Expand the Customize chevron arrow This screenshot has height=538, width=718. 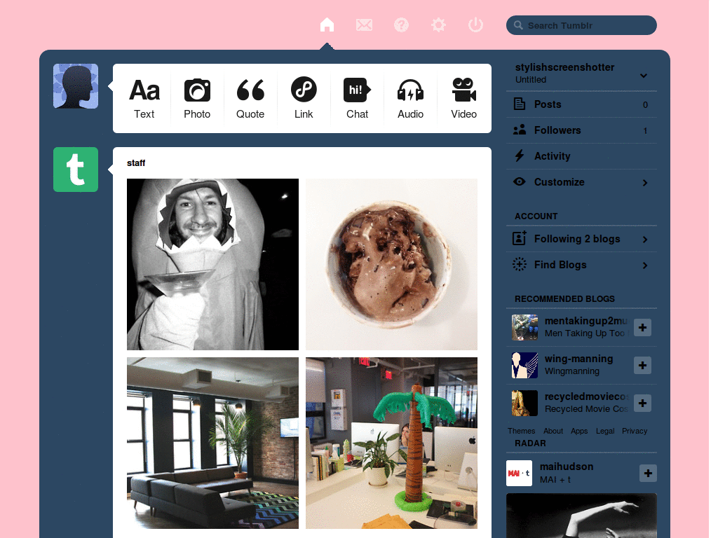(x=645, y=183)
